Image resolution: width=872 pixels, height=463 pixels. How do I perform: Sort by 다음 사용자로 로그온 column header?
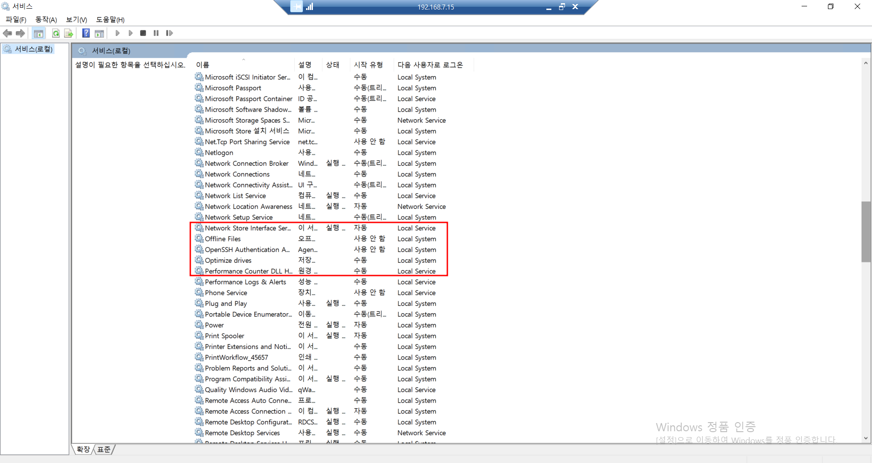pos(433,65)
